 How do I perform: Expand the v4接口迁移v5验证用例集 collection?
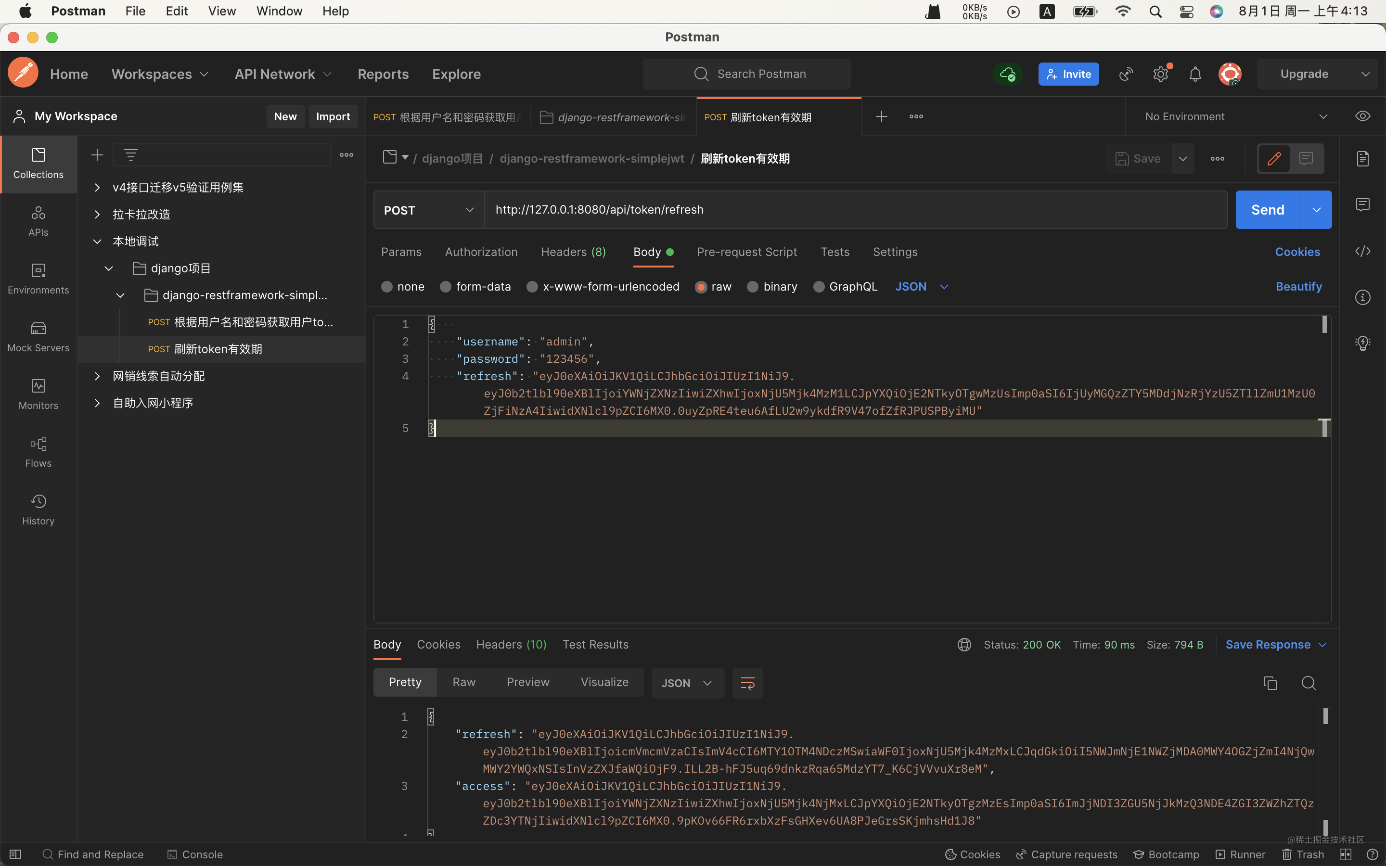coord(97,187)
